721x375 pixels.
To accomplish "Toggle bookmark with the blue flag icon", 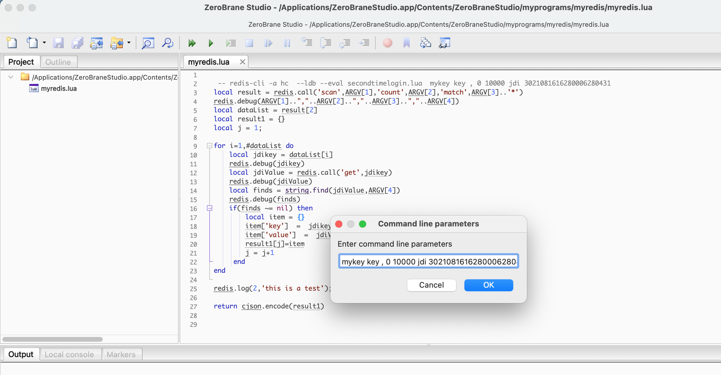I will pos(406,43).
